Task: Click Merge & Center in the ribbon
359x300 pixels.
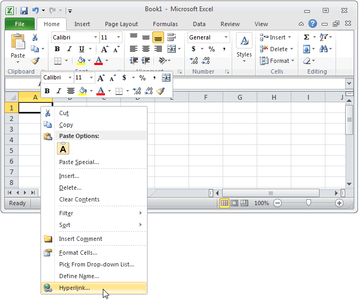Action: (172, 49)
